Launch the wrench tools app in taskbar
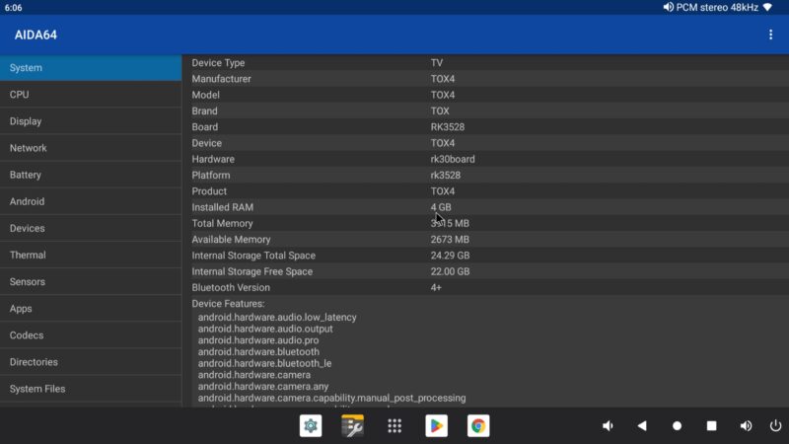 point(352,426)
